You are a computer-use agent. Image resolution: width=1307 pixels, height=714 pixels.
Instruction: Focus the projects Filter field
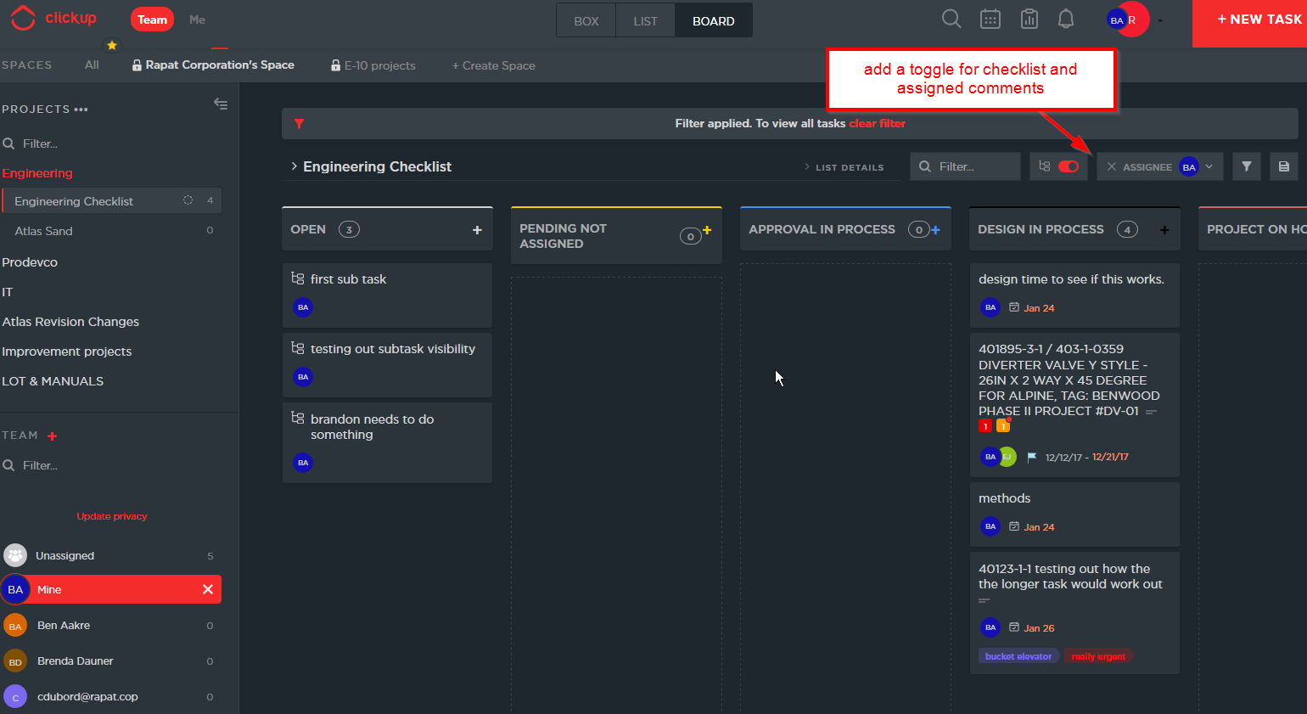[x=110, y=143]
